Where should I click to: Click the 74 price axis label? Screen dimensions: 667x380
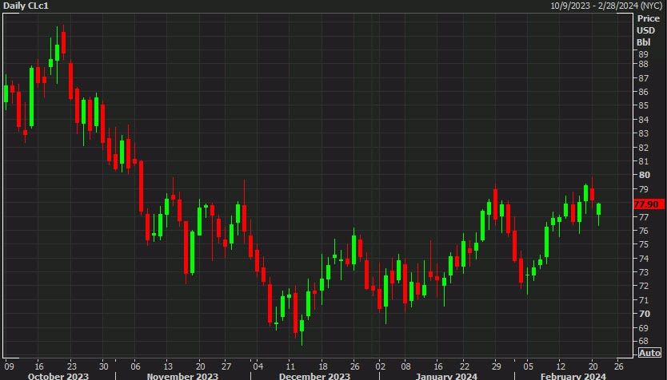click(643, 259)
